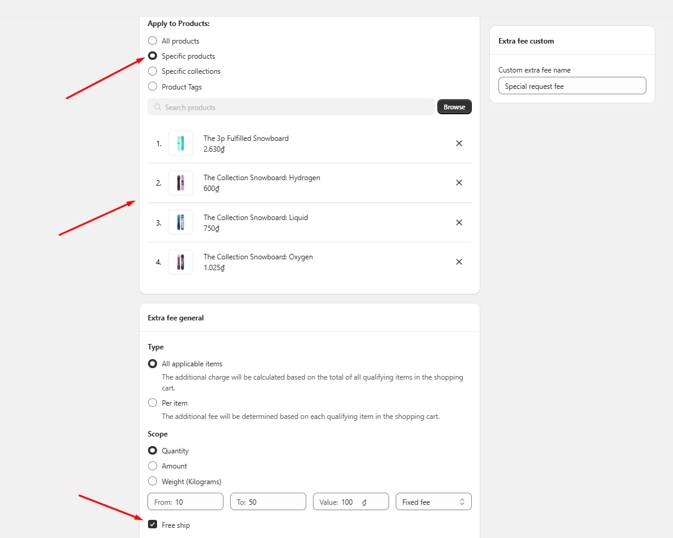Remove The 3p Fulfilled Snowboard from list
Viewport: 673px width, 538px height.
[x=459, y=143]
